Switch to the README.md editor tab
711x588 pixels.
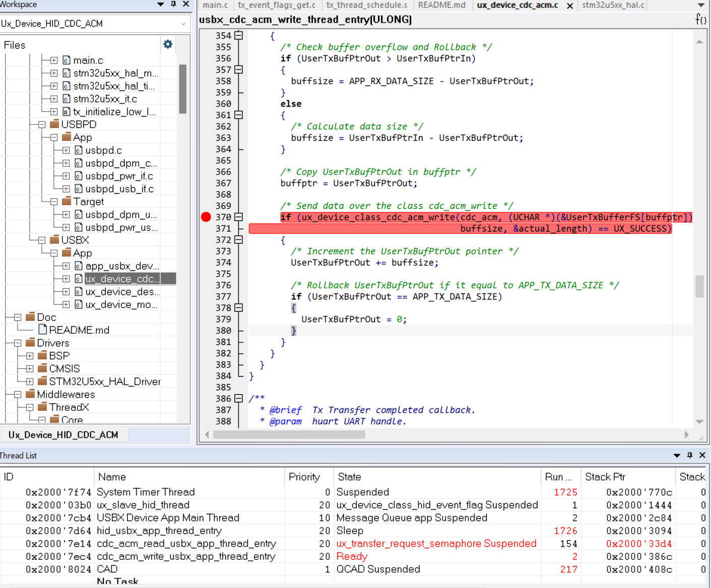click(442, 6)
